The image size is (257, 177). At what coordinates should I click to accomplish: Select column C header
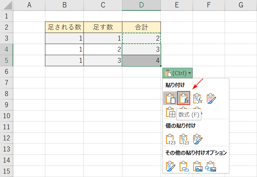point(103,5)
